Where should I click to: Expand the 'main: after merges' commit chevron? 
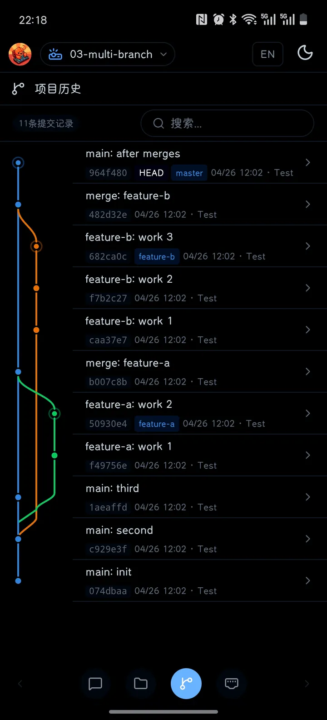click(x=308, y=162)
